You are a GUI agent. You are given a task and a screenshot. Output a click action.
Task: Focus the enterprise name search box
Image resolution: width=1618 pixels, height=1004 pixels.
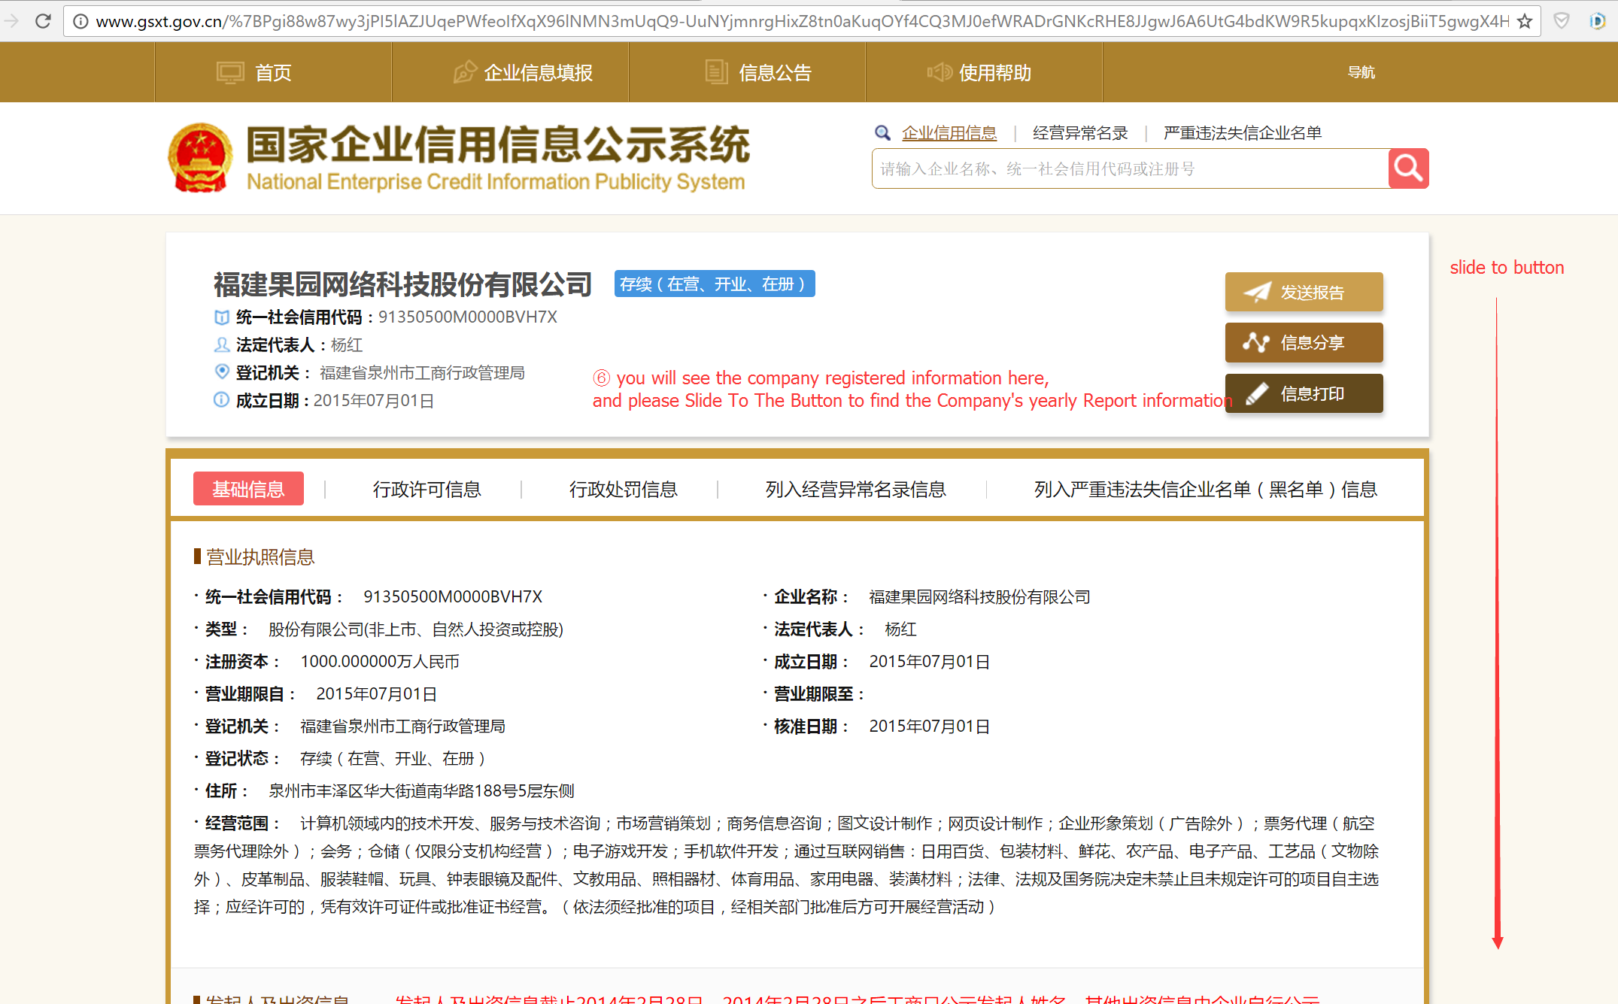(1130, 168)
